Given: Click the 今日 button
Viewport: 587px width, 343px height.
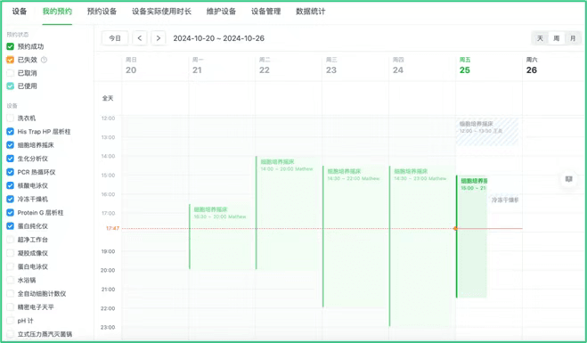Looking at the screenshot, I should click(115, 38).
